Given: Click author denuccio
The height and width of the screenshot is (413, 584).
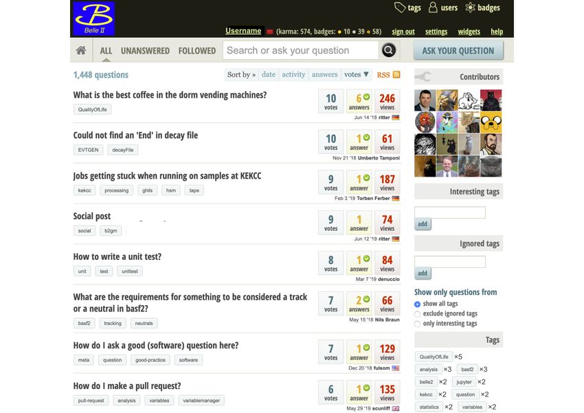Looking at the screenshot, I should (389, 279).
